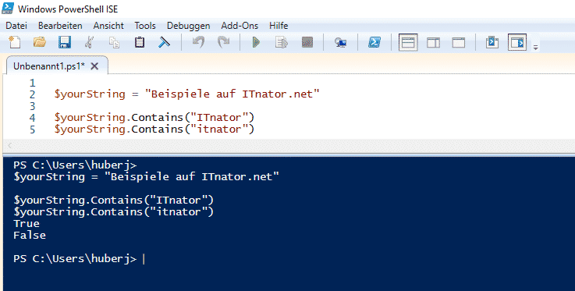575x291 pixels.
Task: Open a script with folder icon
Action: click(40, 42)
